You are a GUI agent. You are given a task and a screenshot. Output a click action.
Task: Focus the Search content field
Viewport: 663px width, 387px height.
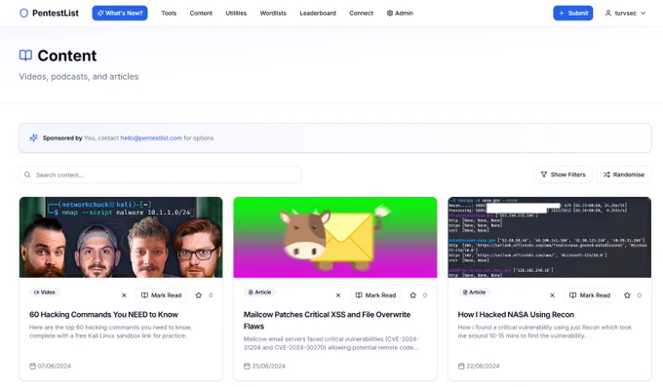pos(160,174)
